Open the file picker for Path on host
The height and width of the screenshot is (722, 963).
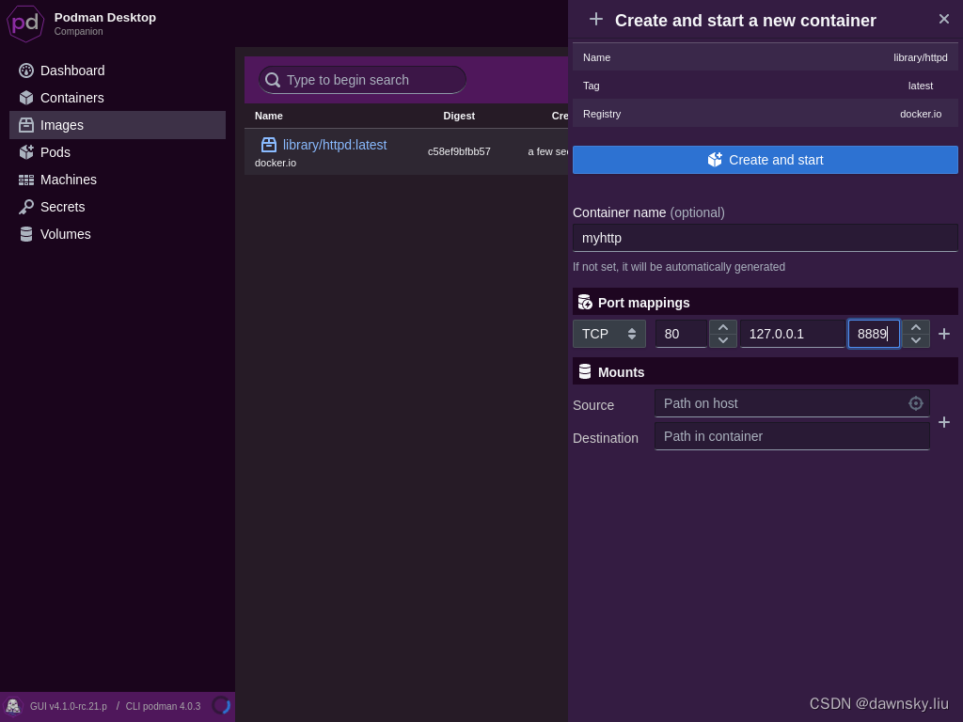[x=915, y=403]
